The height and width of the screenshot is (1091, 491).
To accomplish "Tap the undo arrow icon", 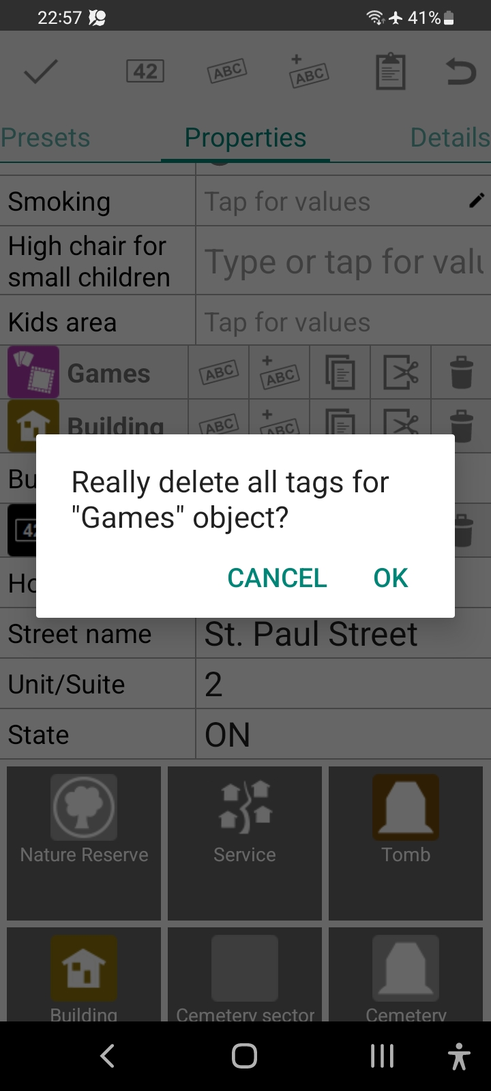I will [461, 71].
